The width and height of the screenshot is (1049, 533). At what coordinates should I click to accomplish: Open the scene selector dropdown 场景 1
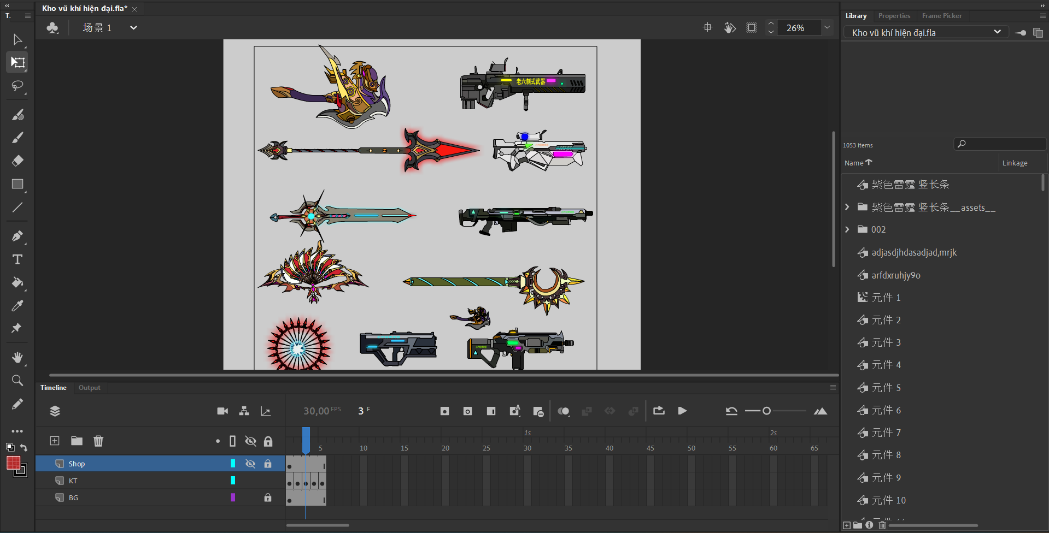click(x=133, y=28)
